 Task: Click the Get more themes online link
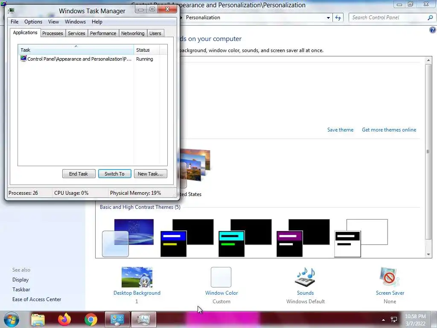tap(389, 130)
